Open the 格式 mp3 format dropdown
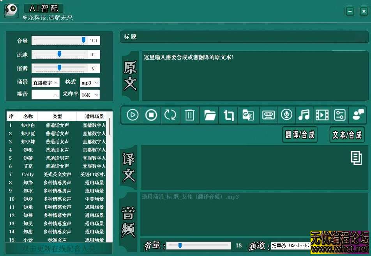The image size is (371, 256). coord(90,82)
